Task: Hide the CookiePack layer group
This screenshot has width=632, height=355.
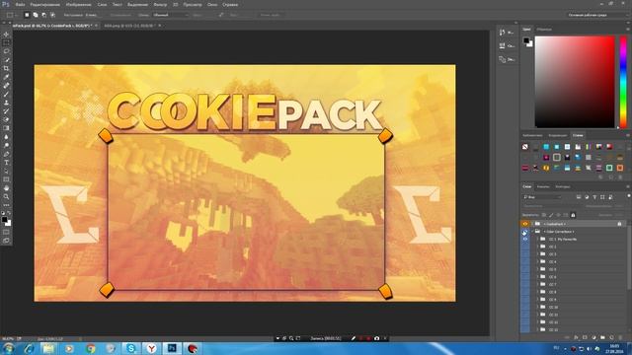Action: 524,224
